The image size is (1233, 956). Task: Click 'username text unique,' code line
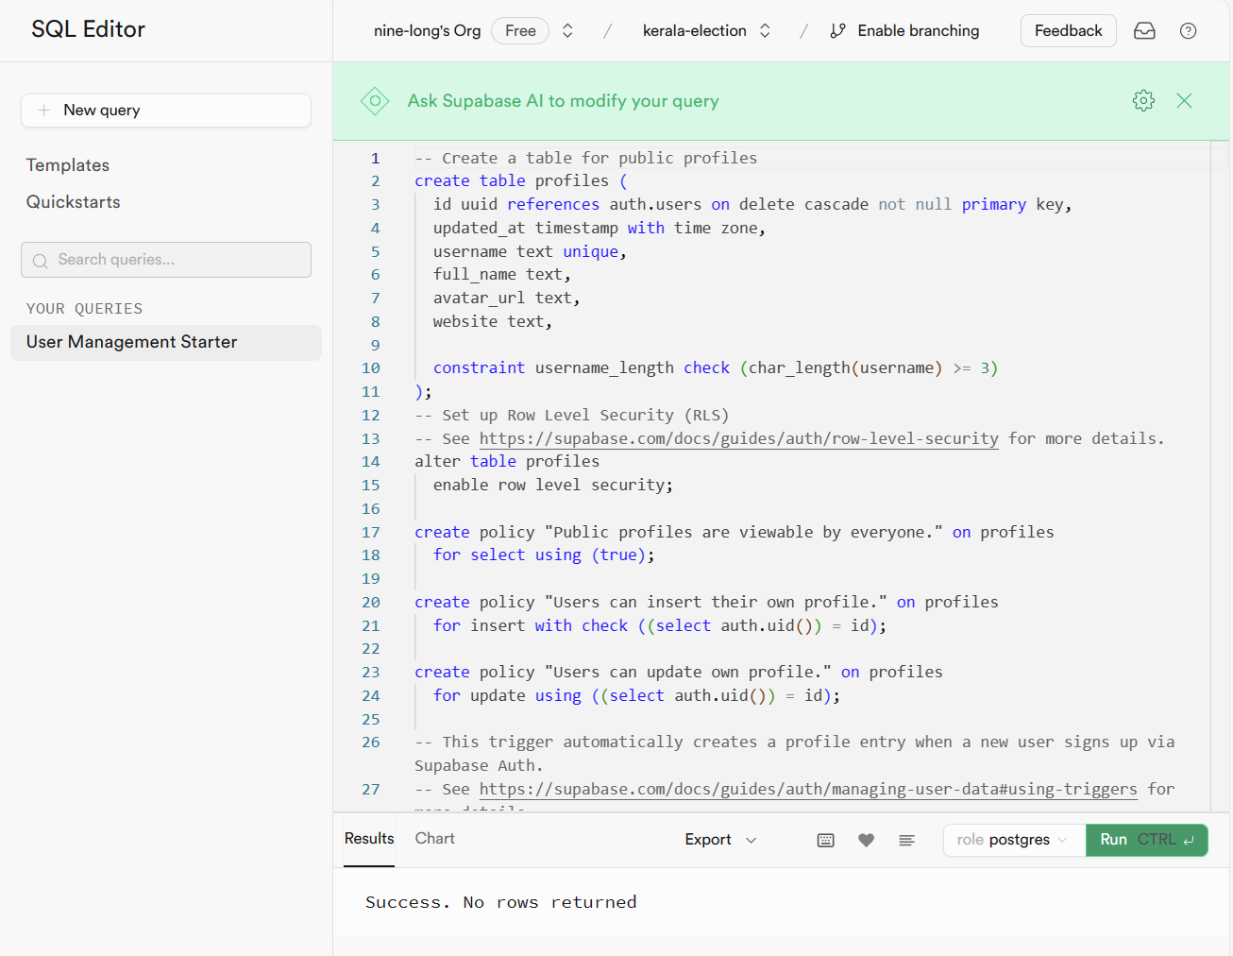tap(530, 251)
